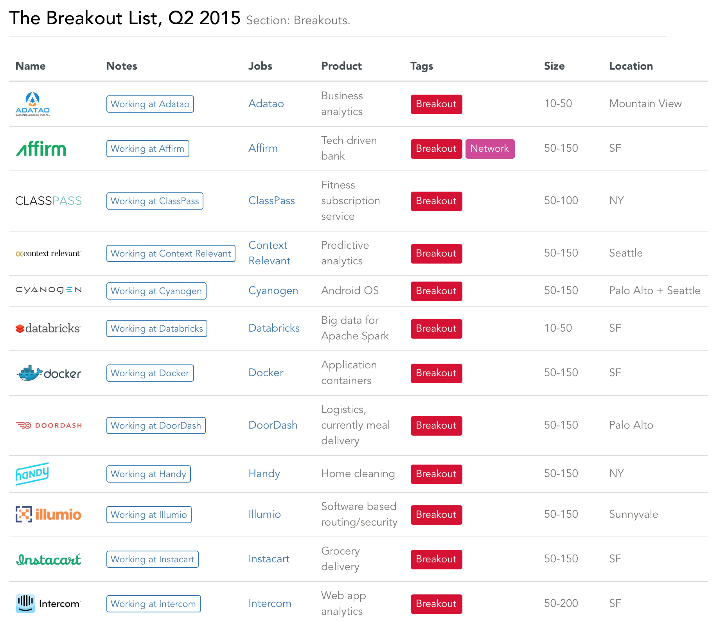Click the Cyanogen wordmark logo

[49, 290]
